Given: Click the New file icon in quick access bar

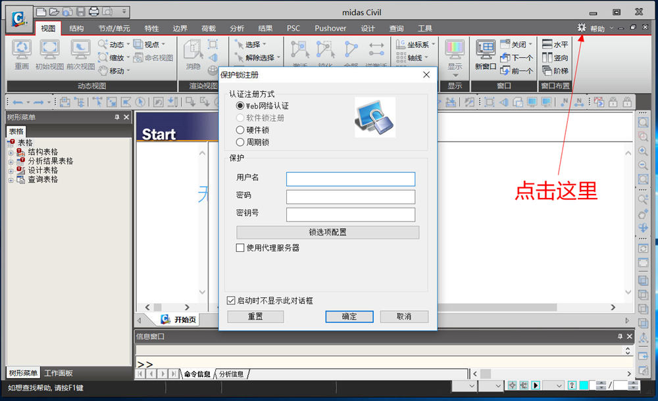Looking at the screenshot, I should click(x=41, y=12).
